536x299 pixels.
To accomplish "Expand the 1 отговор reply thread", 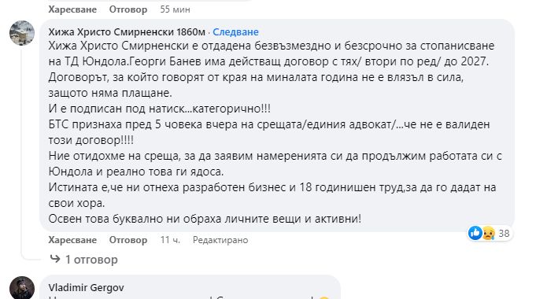I will click(x=91, y=260).
